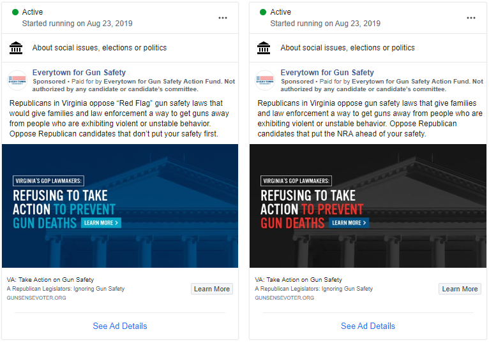Click Learn More button below right ad
Viewport: 489px width, 343px height.
[460, 289]
